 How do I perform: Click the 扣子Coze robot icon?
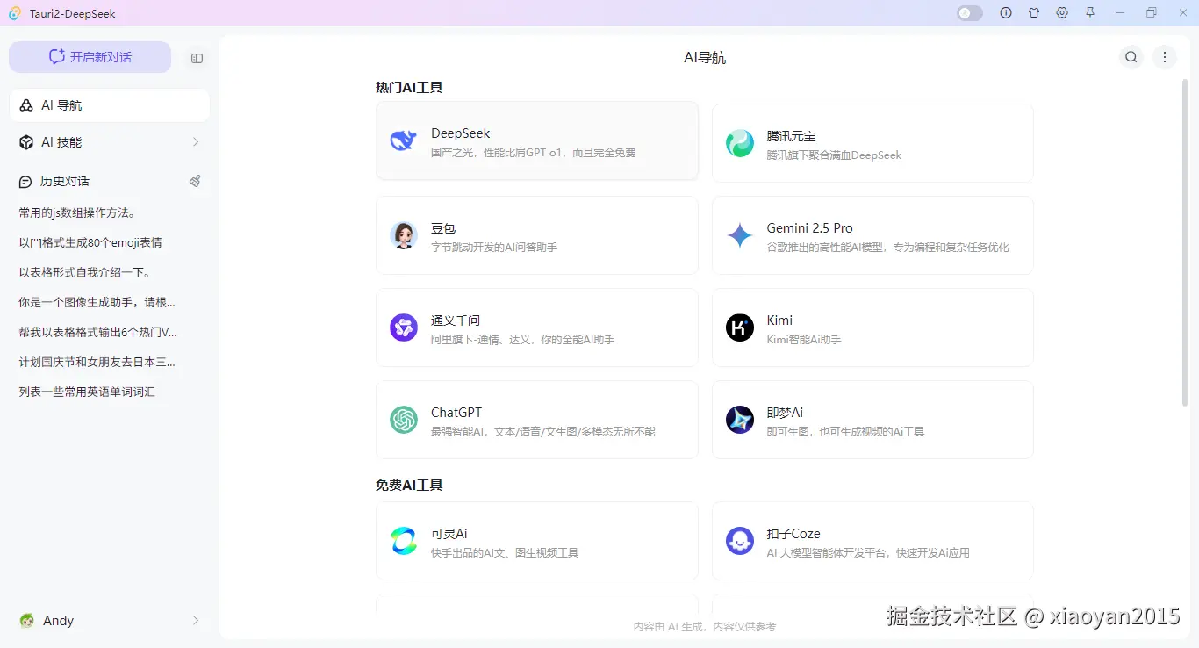[x=740, y=541]
